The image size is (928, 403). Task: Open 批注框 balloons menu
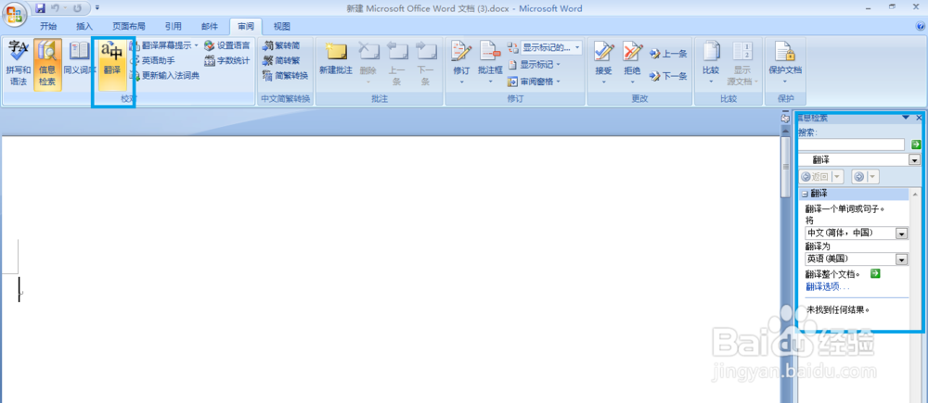pyautogui.click(x=490, y=63)
